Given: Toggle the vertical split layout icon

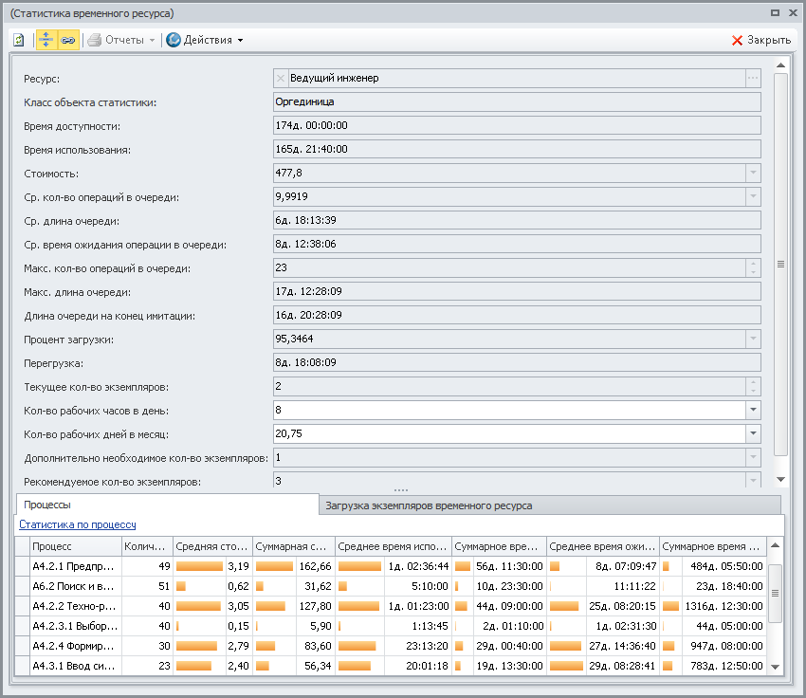Looking at the screenshot, I should pos(46,40).
